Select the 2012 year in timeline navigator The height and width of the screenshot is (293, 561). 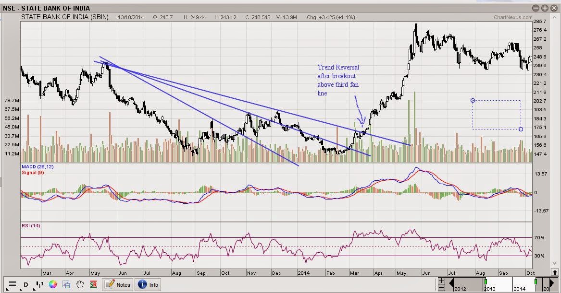(x=460, y=288)
